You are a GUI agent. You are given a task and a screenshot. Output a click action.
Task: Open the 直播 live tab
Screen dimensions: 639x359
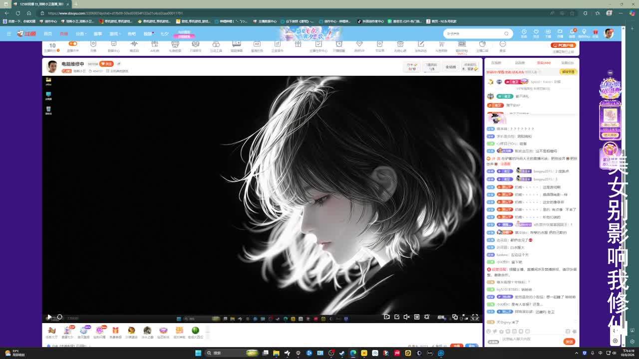click(x=64, y=34)
